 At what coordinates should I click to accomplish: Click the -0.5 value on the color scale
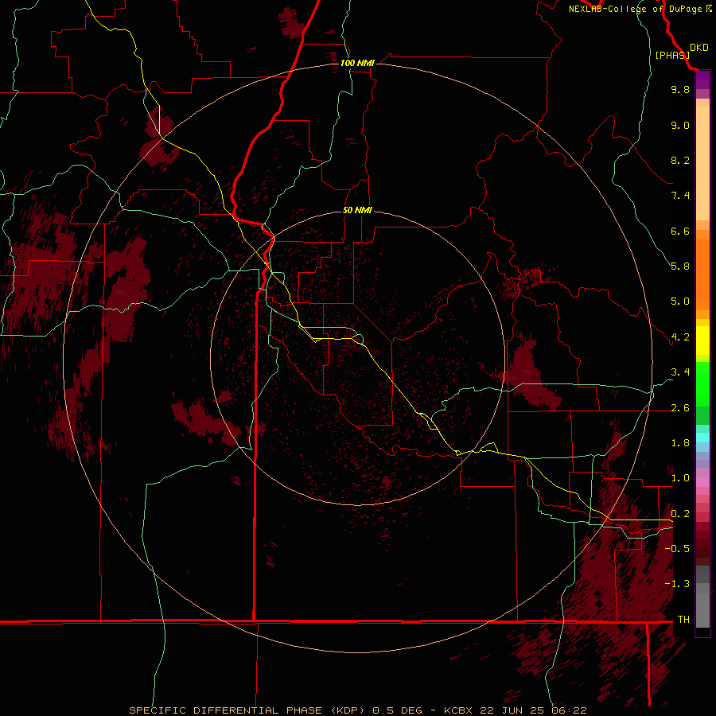click(x=677, y=549)
